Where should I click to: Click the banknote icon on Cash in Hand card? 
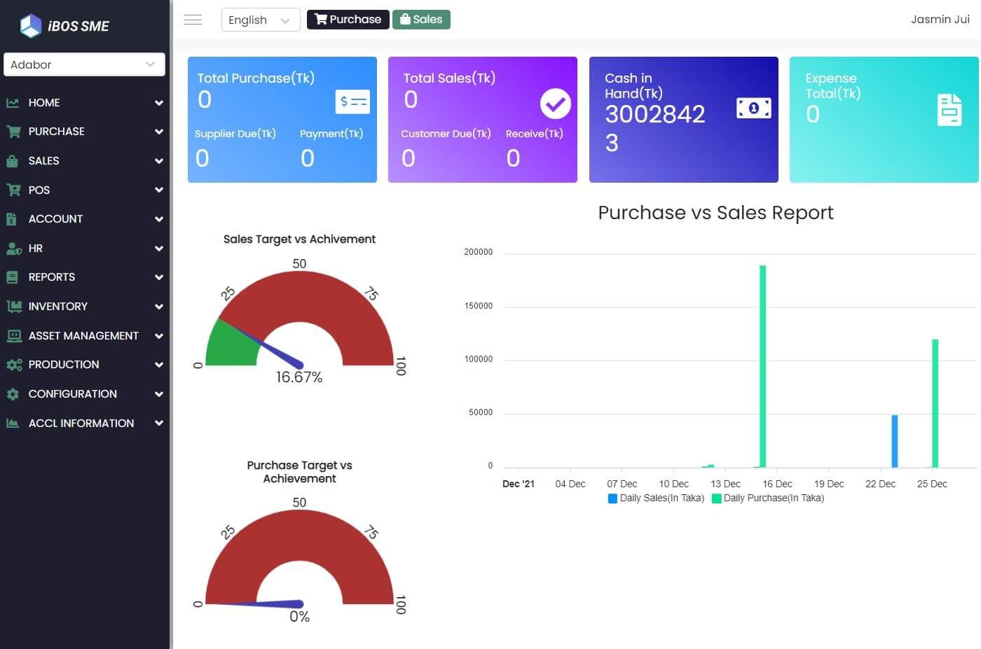[754, 108]
